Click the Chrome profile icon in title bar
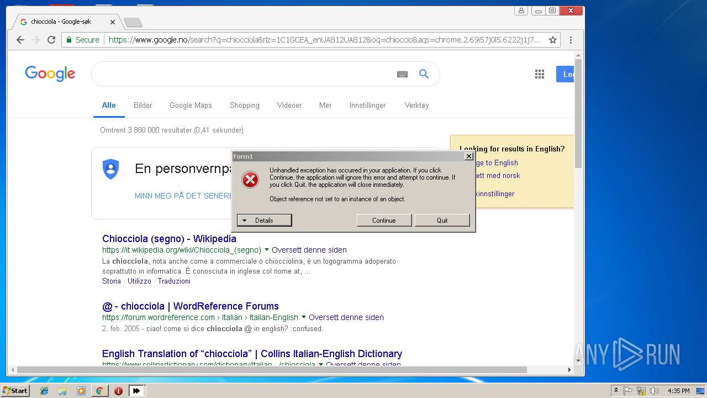Image resolution: width=707 pixels, height=398 pixels. (x=521, y=11)
